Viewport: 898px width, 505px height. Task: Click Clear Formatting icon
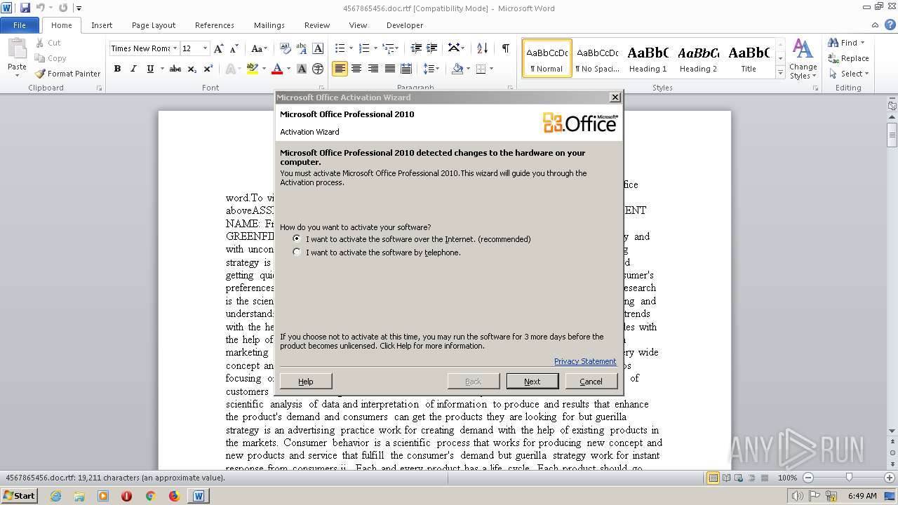coord(286,48)
